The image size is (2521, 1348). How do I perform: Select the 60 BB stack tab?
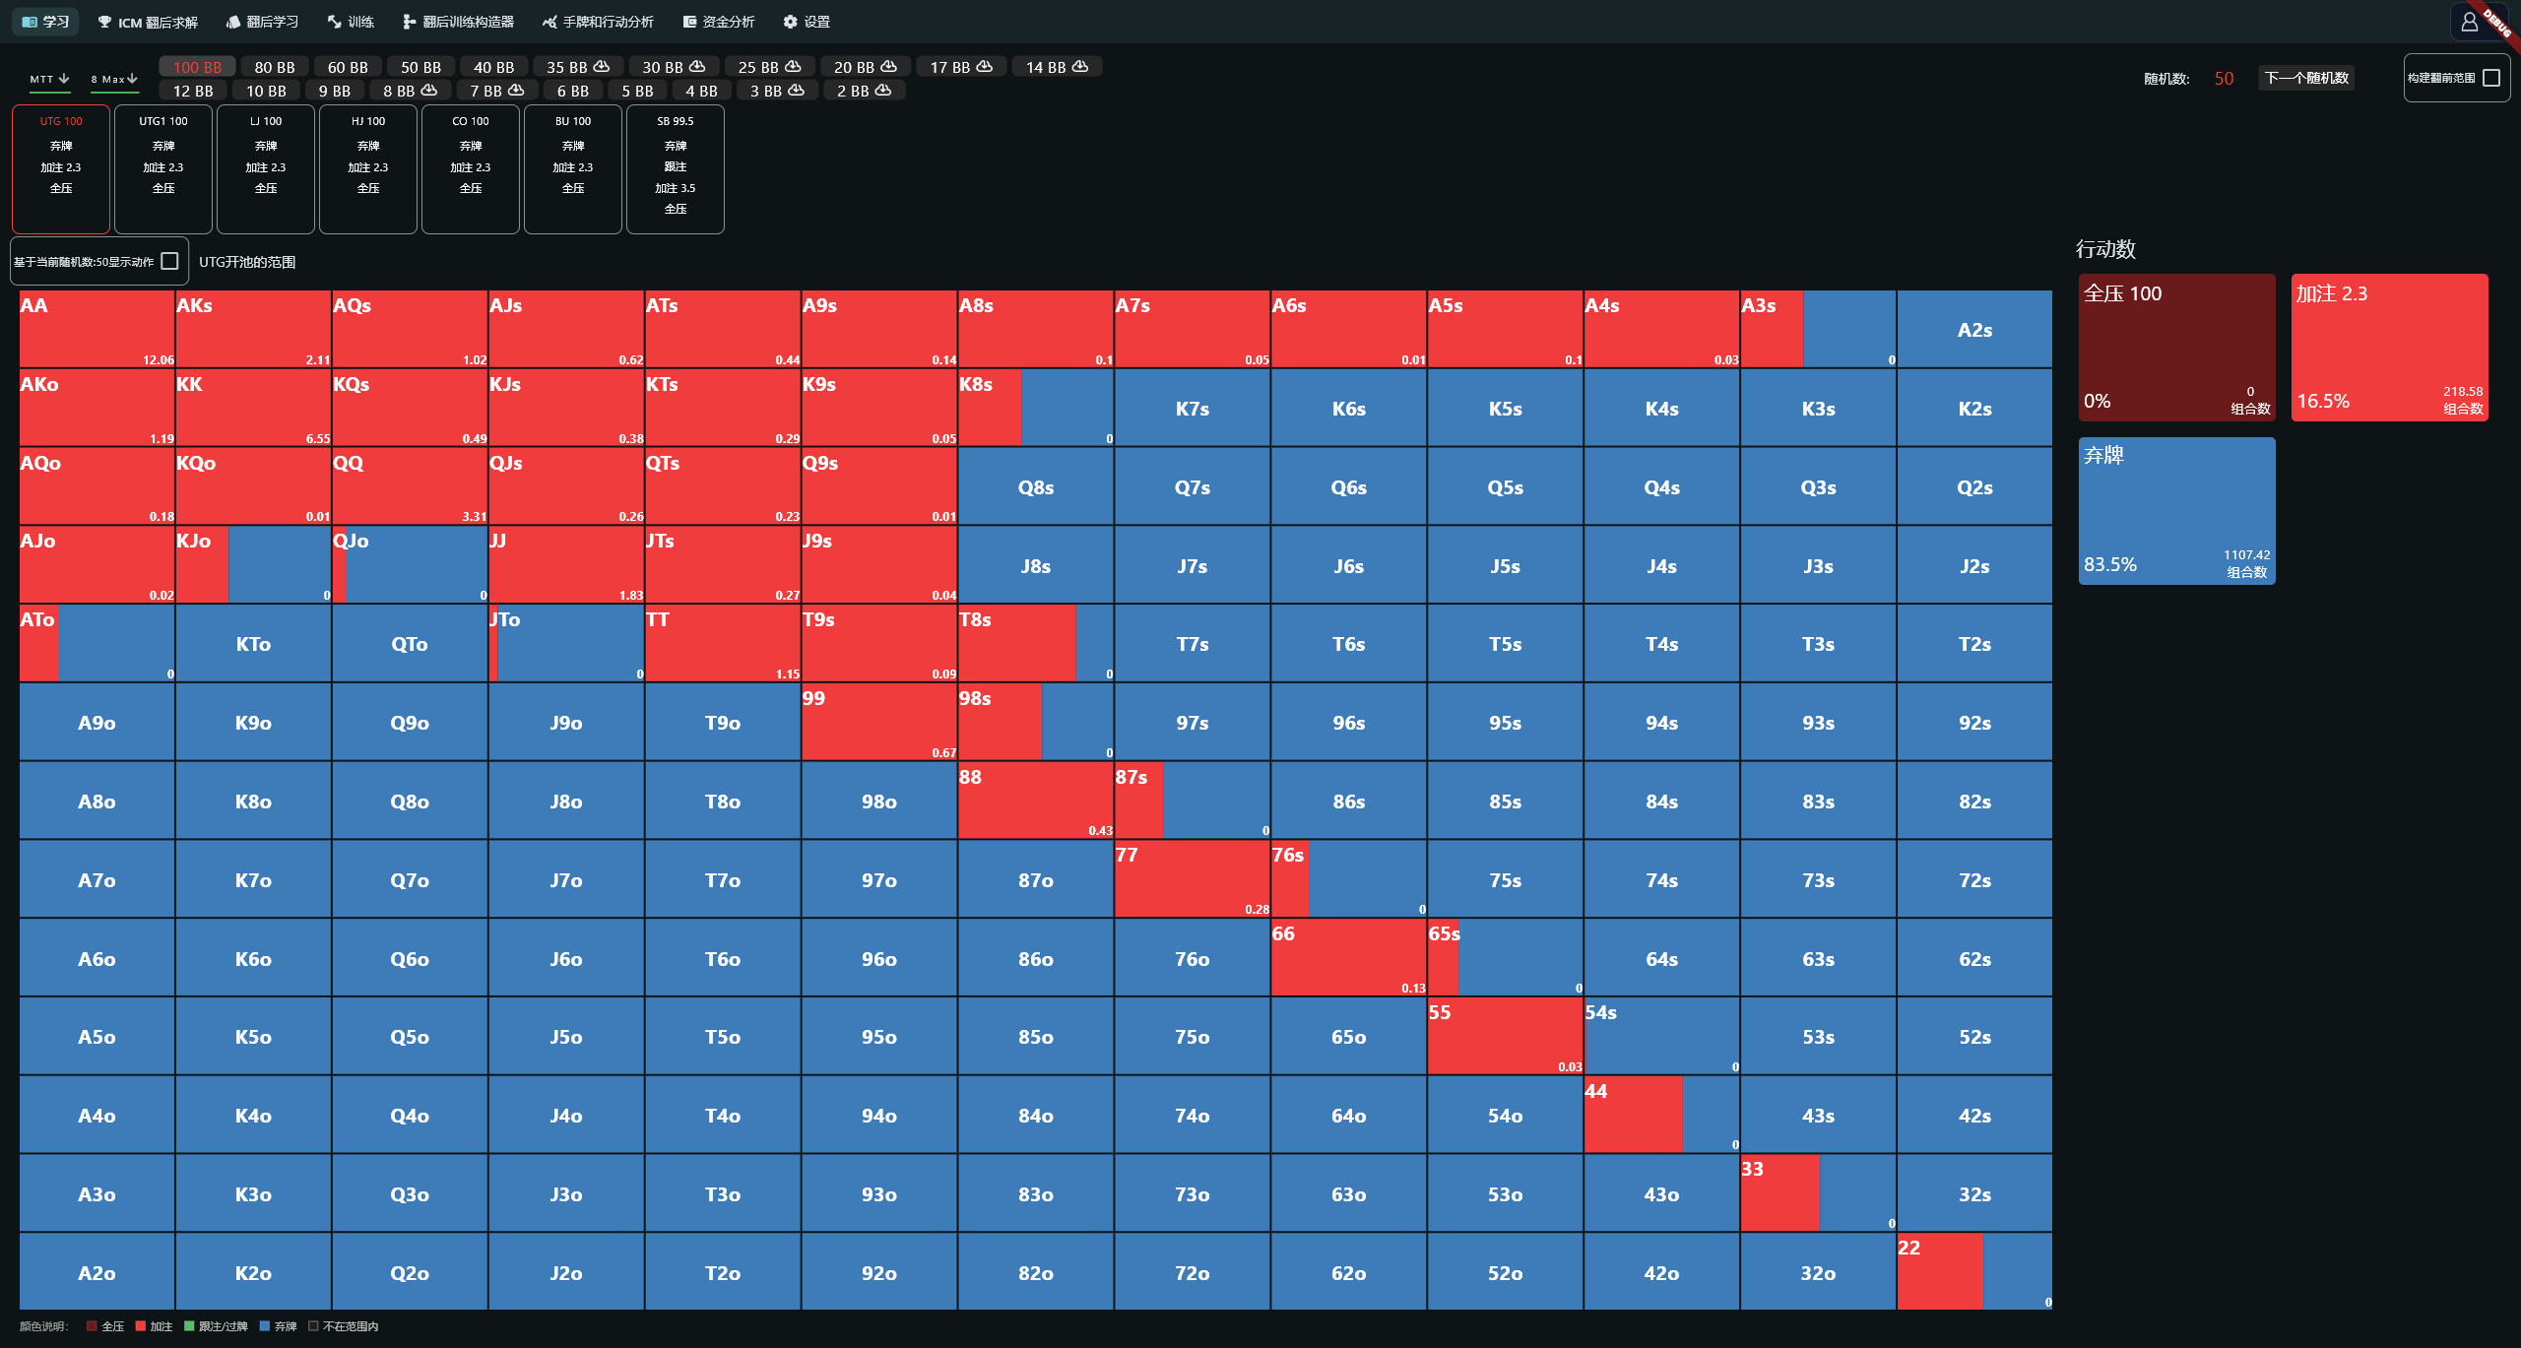pyautogui.click(x=348, y=67)
